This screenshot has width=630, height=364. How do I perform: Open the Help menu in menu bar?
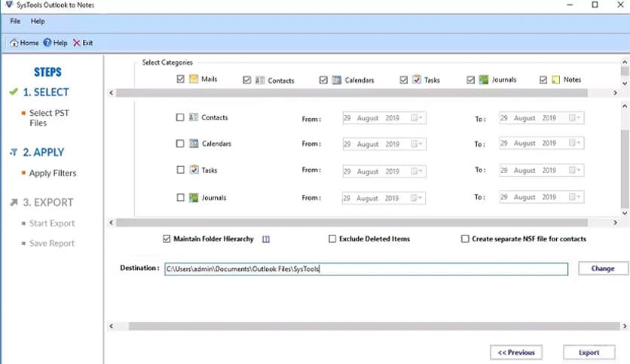(x=38, y=21)
